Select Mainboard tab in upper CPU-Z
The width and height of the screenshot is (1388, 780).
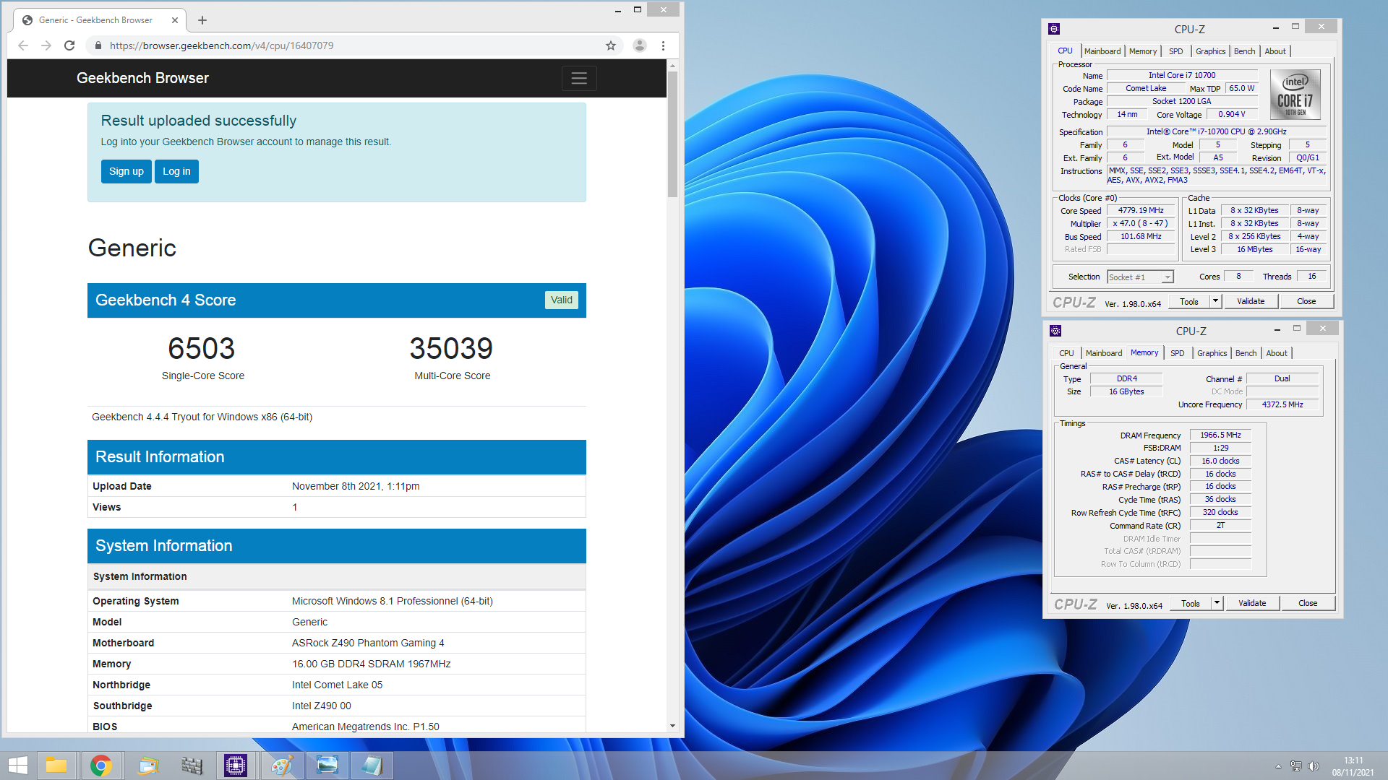point(1102,51)
